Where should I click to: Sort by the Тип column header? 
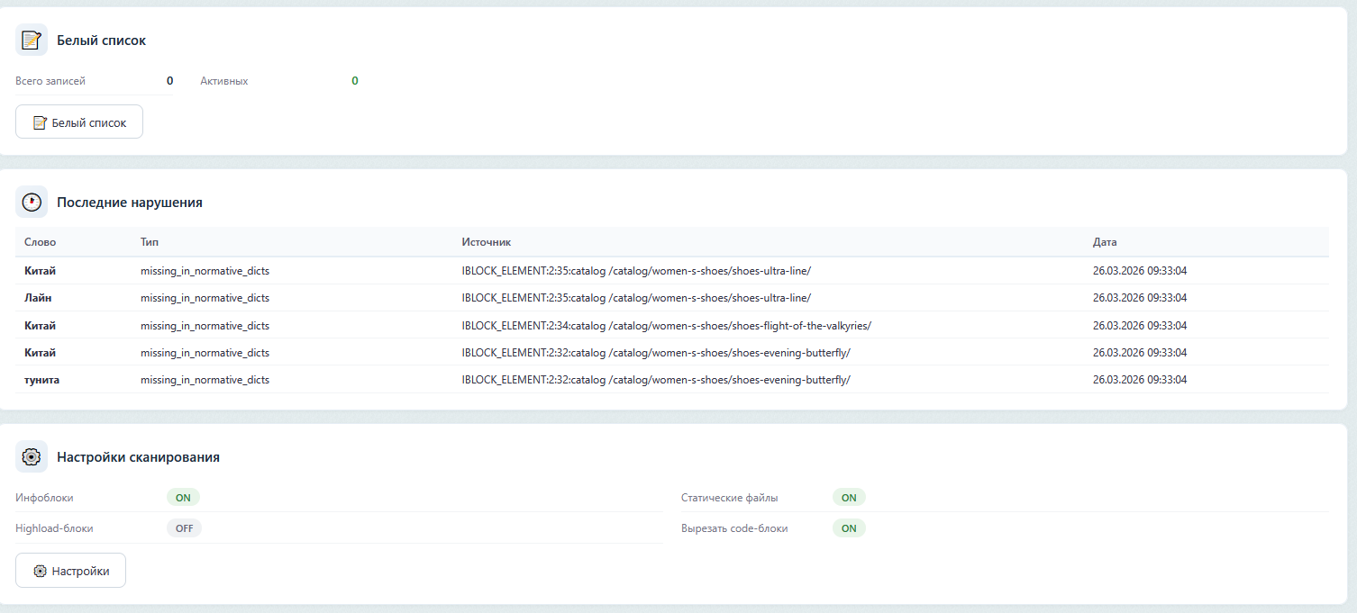tap(150, 242)
